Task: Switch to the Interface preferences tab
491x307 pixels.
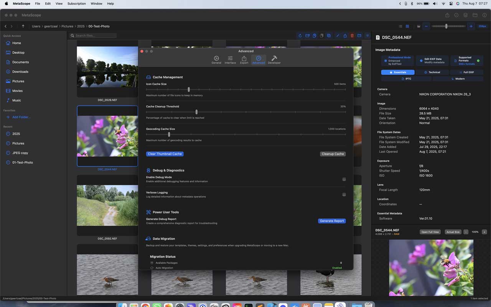Action: coord(230,60)
